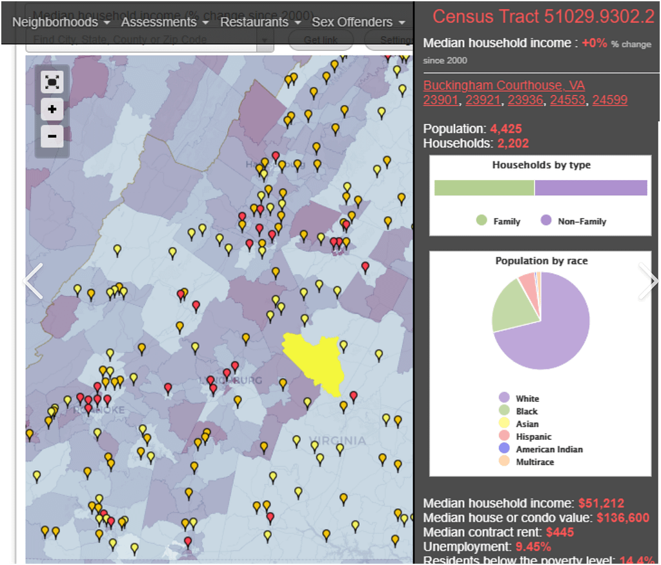The height and width of the screenshot is (565, 661).
Task: Expand the Neighborhoods dropdown menu
Action: pos(61,22)
